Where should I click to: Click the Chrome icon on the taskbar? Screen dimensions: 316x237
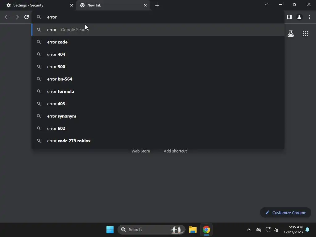[206, 230]
